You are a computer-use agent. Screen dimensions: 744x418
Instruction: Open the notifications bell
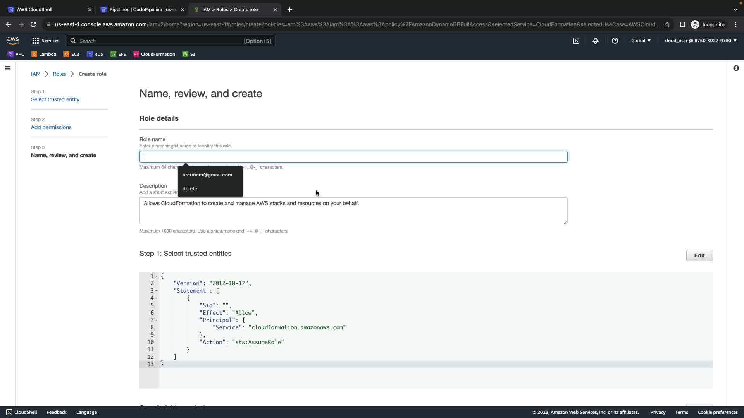tap(596, 41)
